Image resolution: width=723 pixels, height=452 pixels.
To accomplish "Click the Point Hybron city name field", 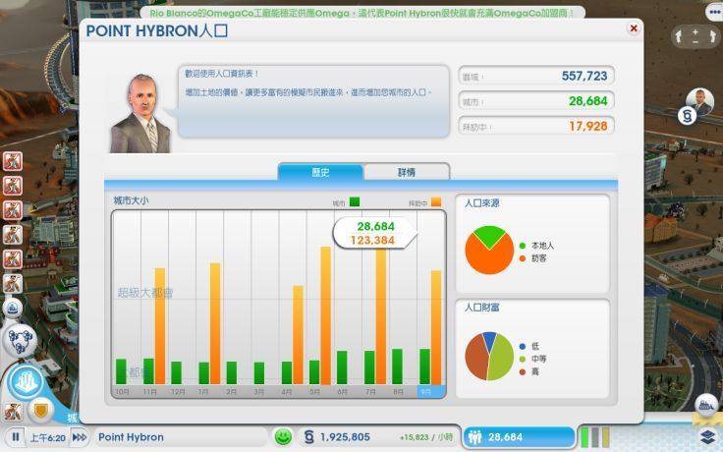I will tap(181, 437).
